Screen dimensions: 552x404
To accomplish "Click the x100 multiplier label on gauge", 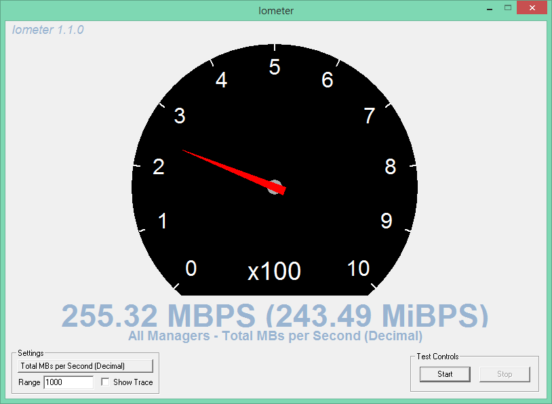I will click(x=274, y=271).
